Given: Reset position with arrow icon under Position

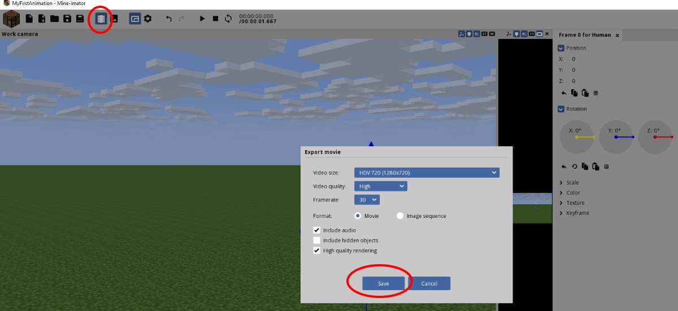Looking at the screenshot, I should click(564, 93).
